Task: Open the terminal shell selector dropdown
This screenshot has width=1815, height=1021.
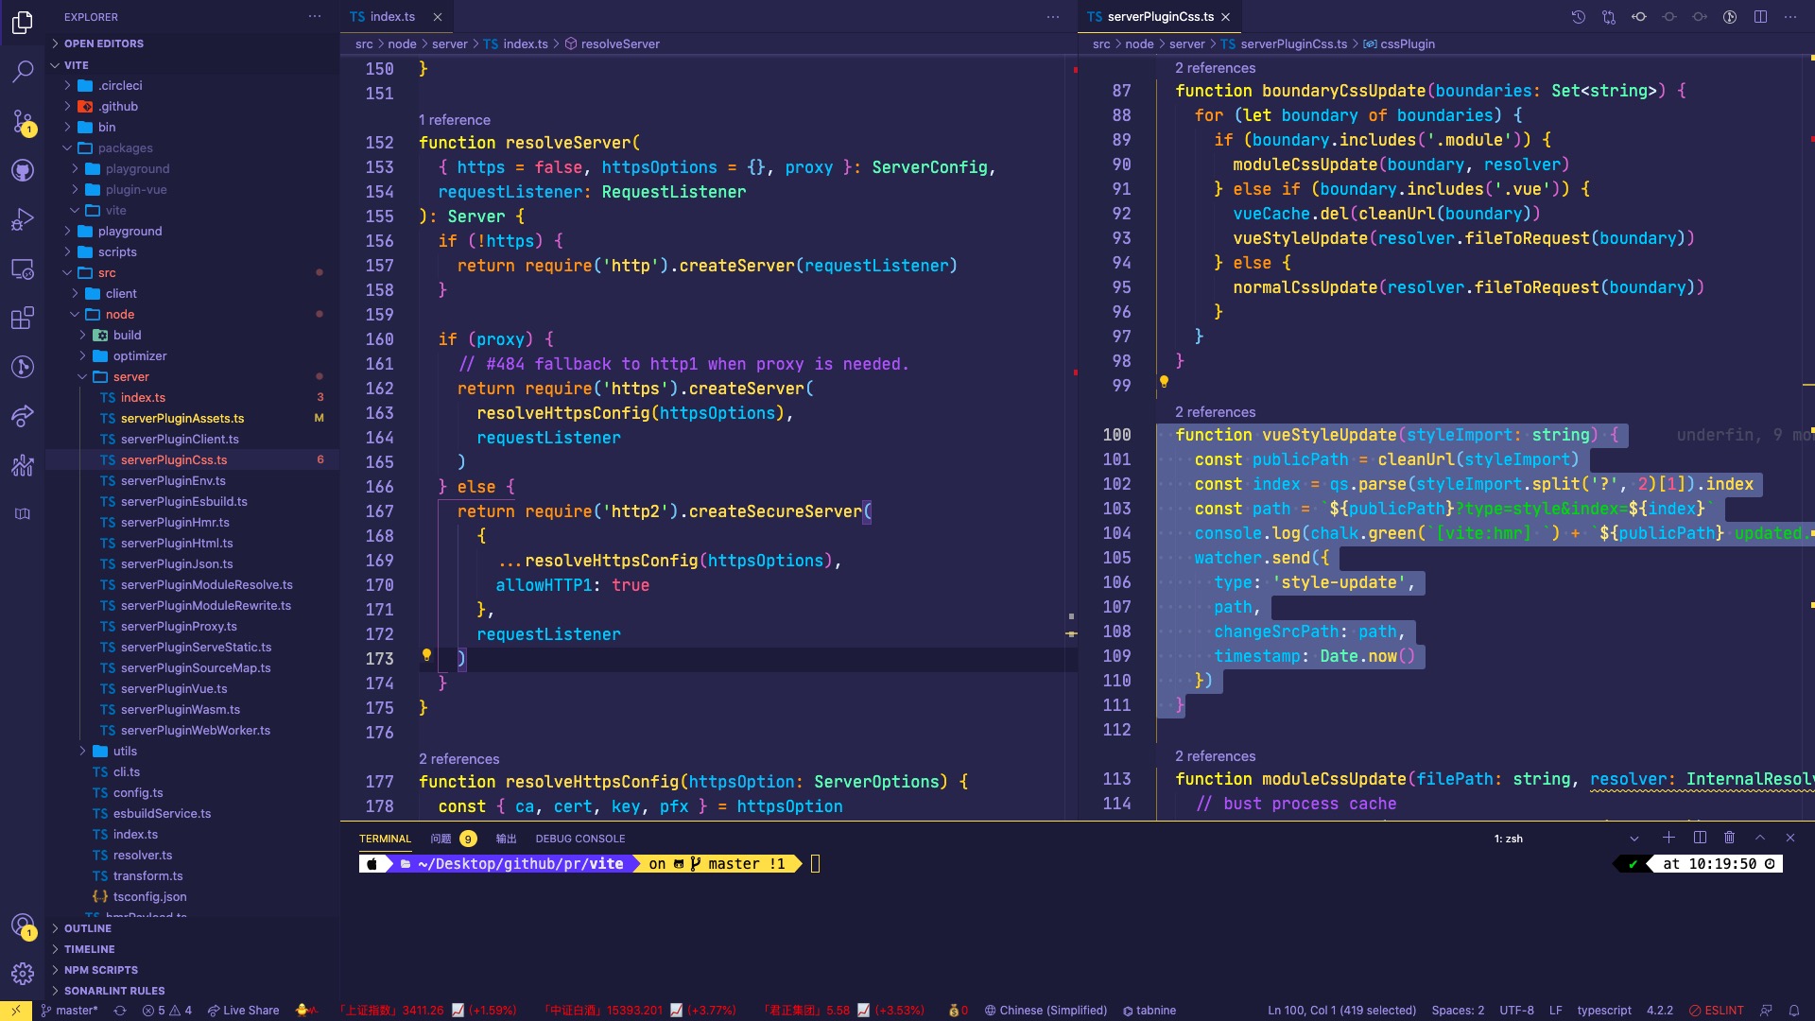Action: pyautogui.click(x=1633, y=839)
